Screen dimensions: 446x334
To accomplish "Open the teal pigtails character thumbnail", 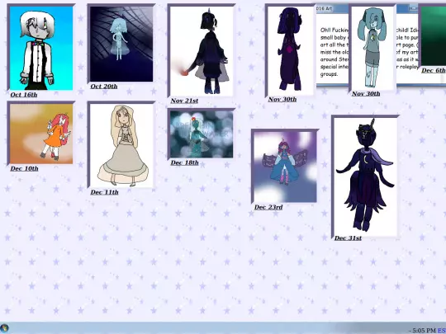I will coord(372,48).
